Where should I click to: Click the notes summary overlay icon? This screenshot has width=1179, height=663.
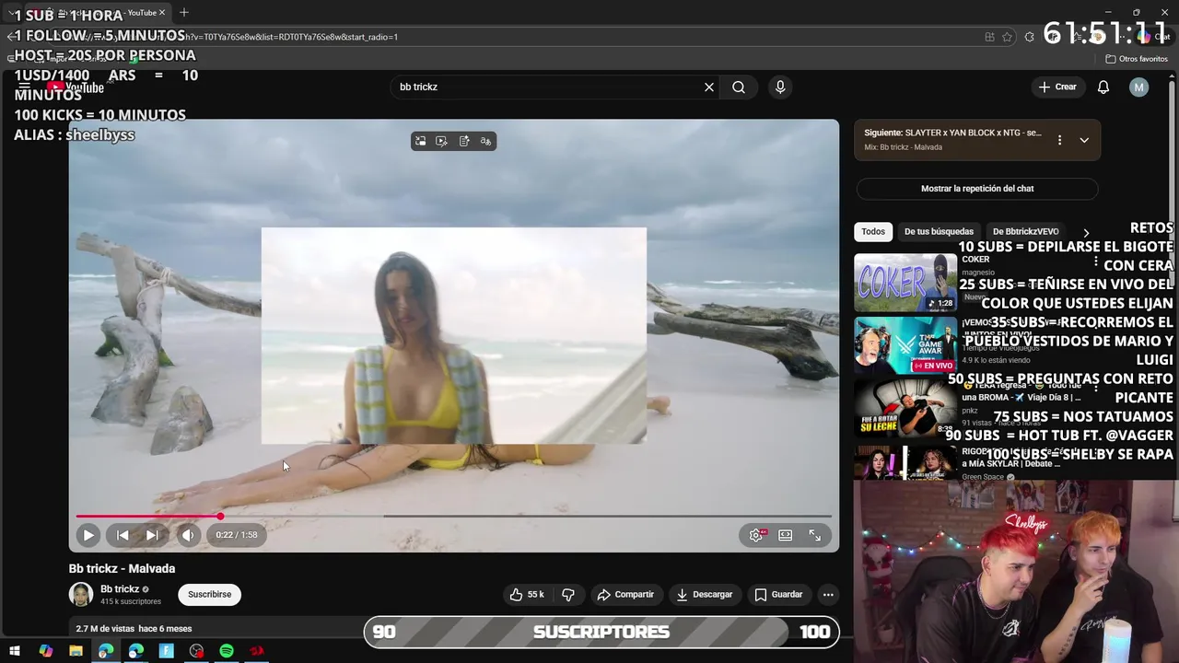click(464, 141)
